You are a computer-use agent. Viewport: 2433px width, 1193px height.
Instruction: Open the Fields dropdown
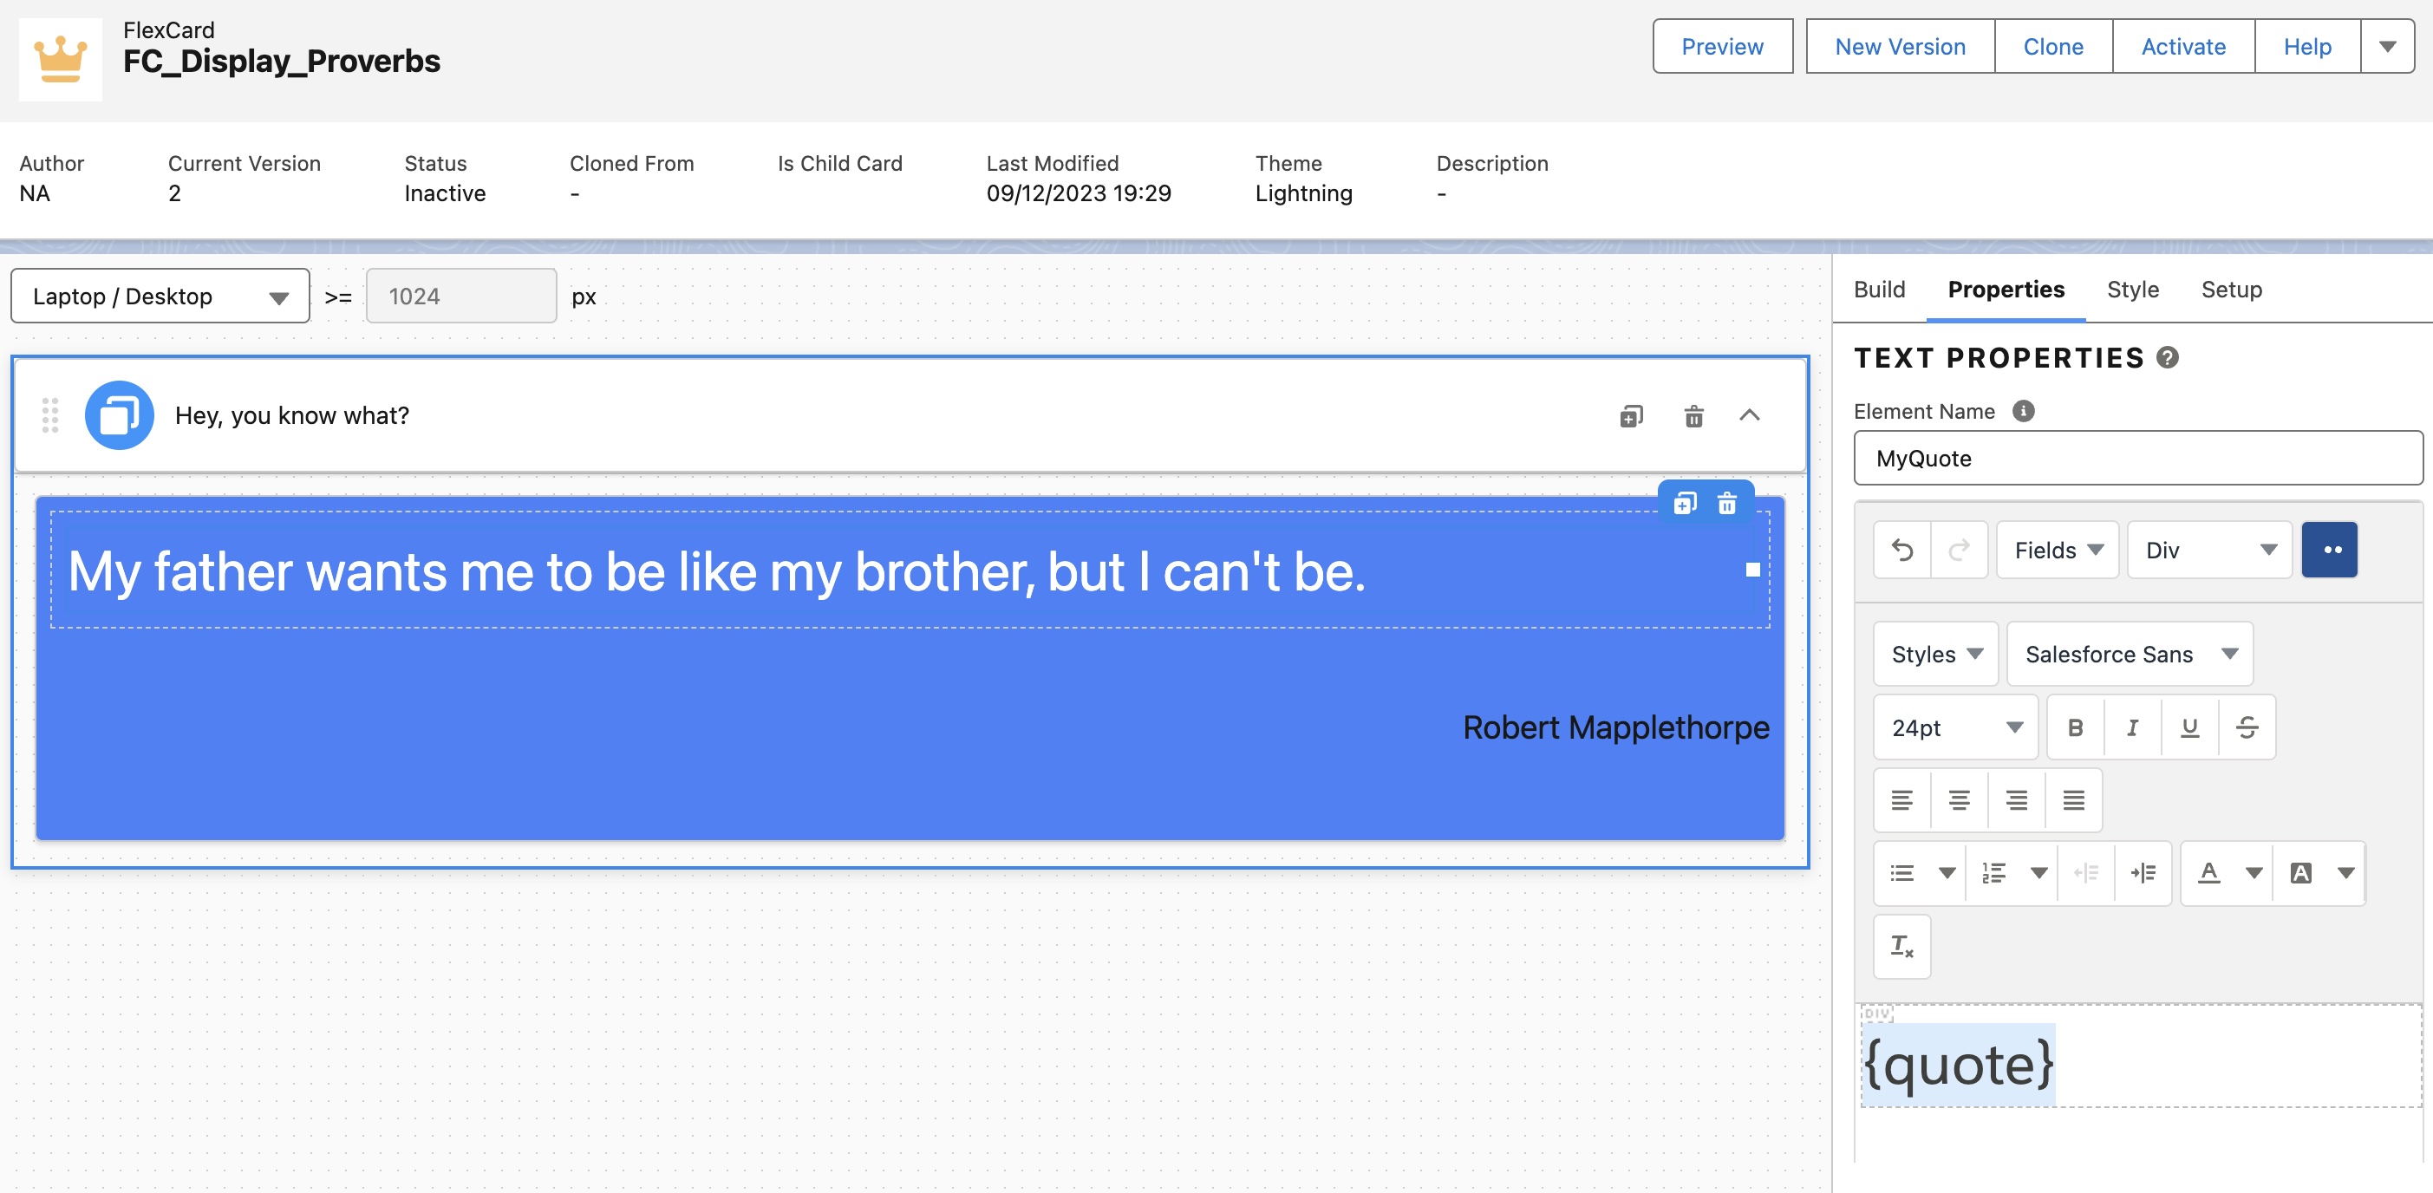(x=2057, y=550)
